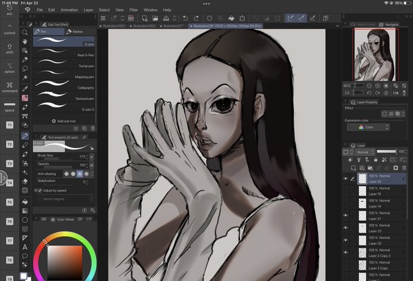Select the Fill bucket tool

pyautogui.click(x=25, y=202)
